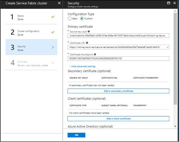The height and width of the screenshot is (142, 179).
Task: Click SUBJECT NAME (OPTIONAL) column header
Action: [x=115, y=106]
